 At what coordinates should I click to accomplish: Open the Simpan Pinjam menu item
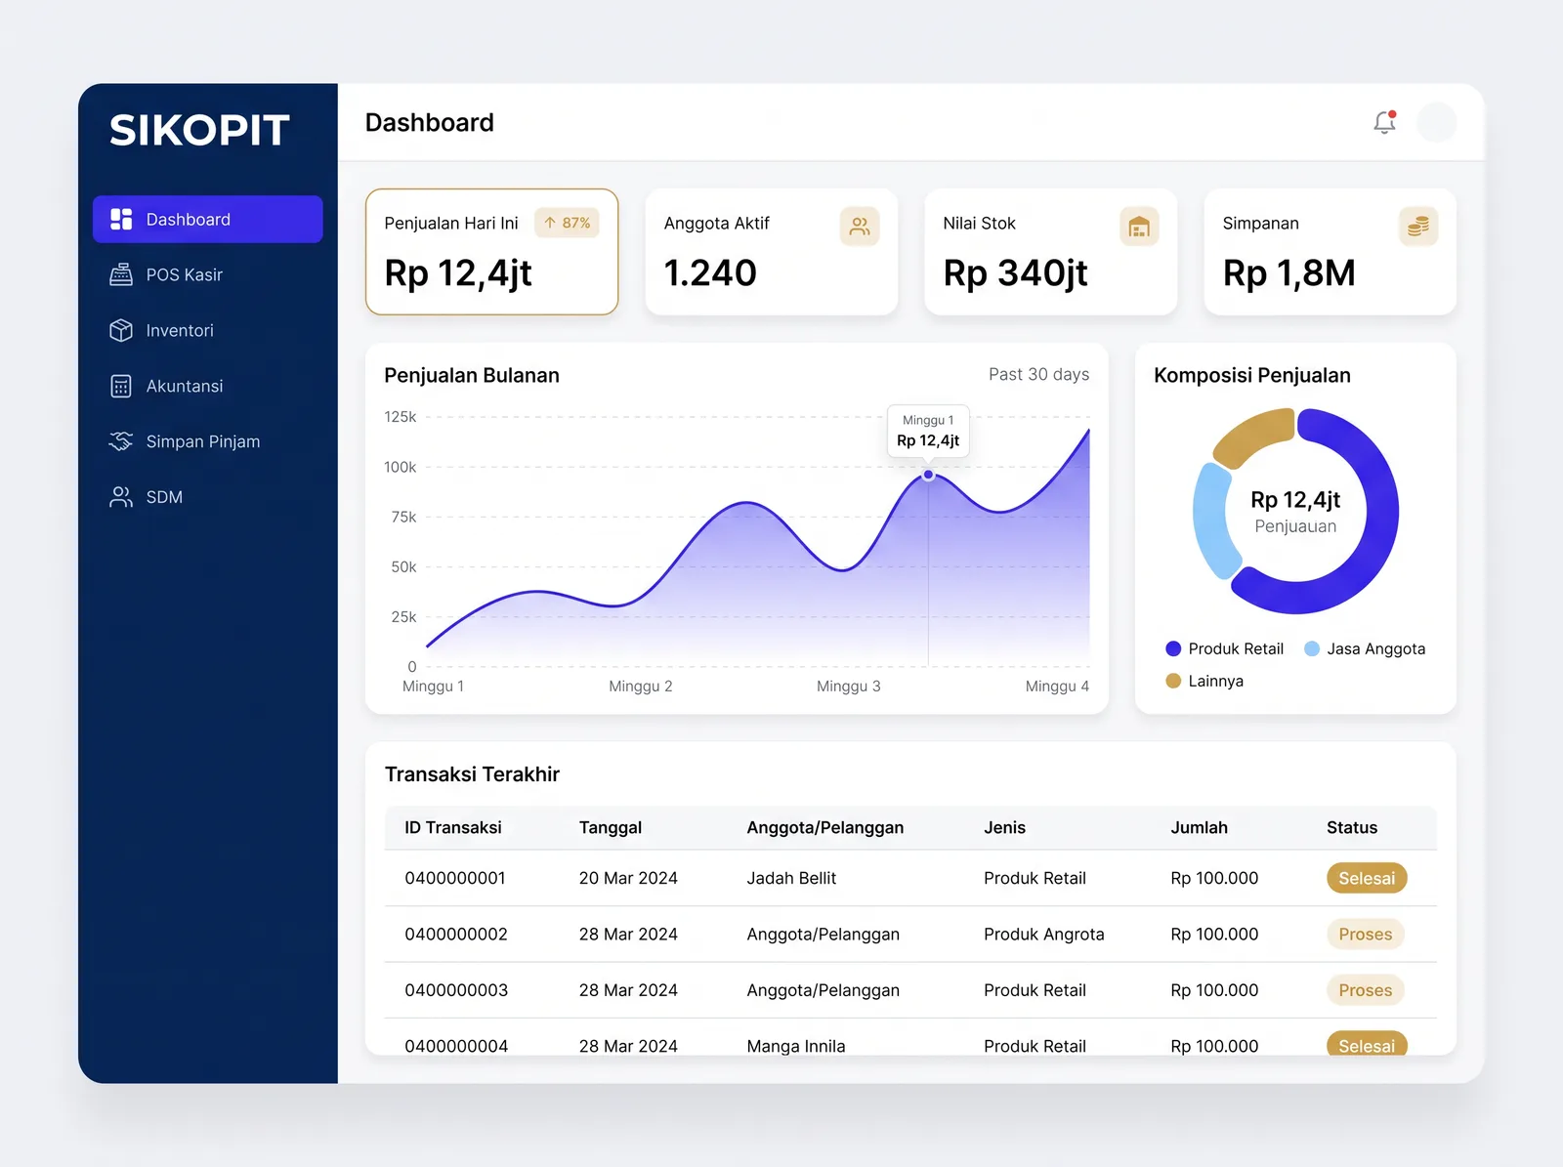pos(208,441)
